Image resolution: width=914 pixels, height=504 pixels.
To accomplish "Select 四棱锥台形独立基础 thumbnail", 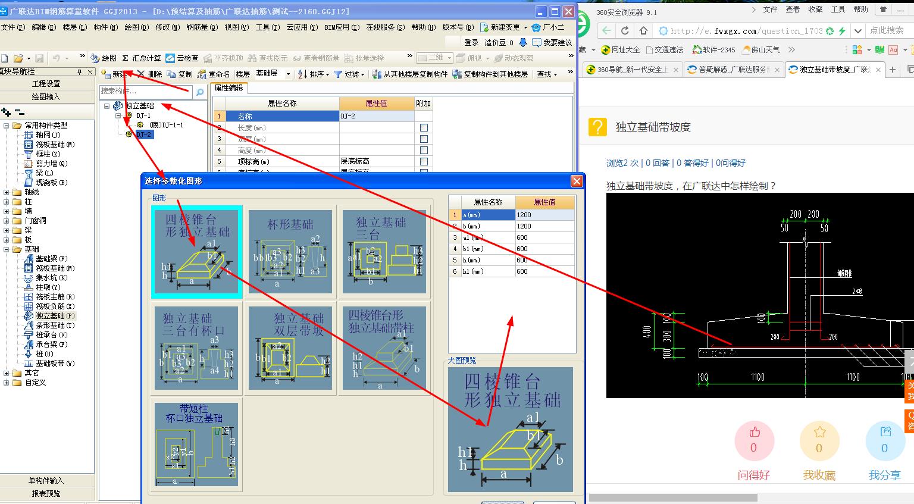I will 196,252.
